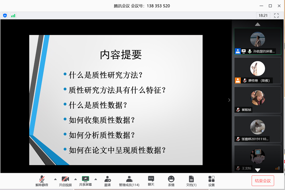
Task: Click the red 结束会议 button
Action: pos(263,181)
